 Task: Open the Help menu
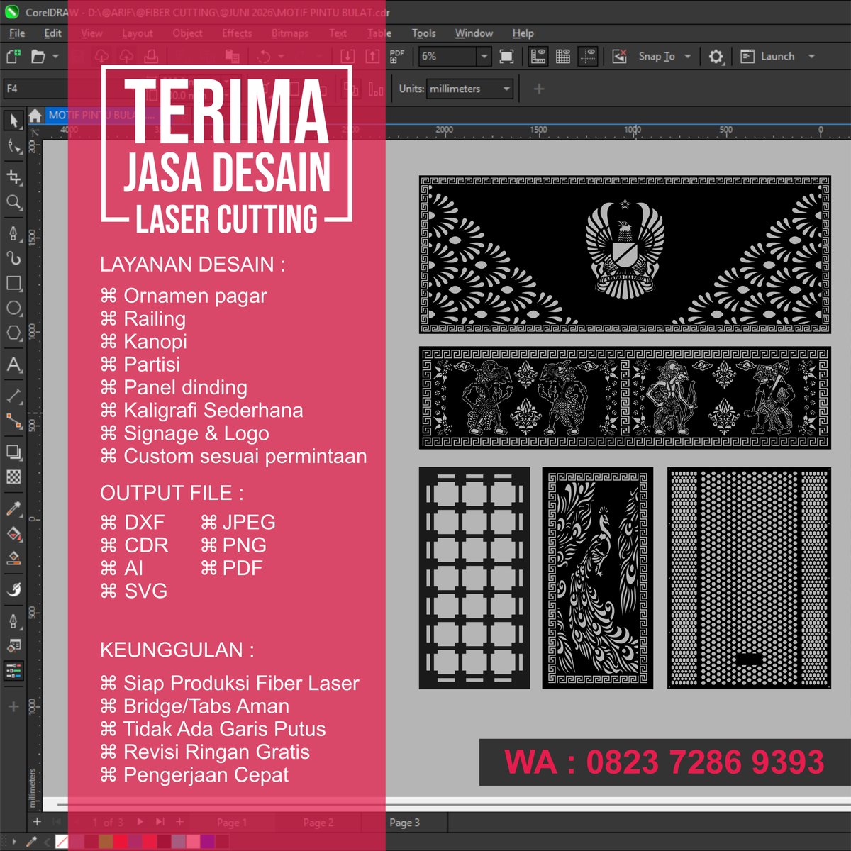pos(523,33)
